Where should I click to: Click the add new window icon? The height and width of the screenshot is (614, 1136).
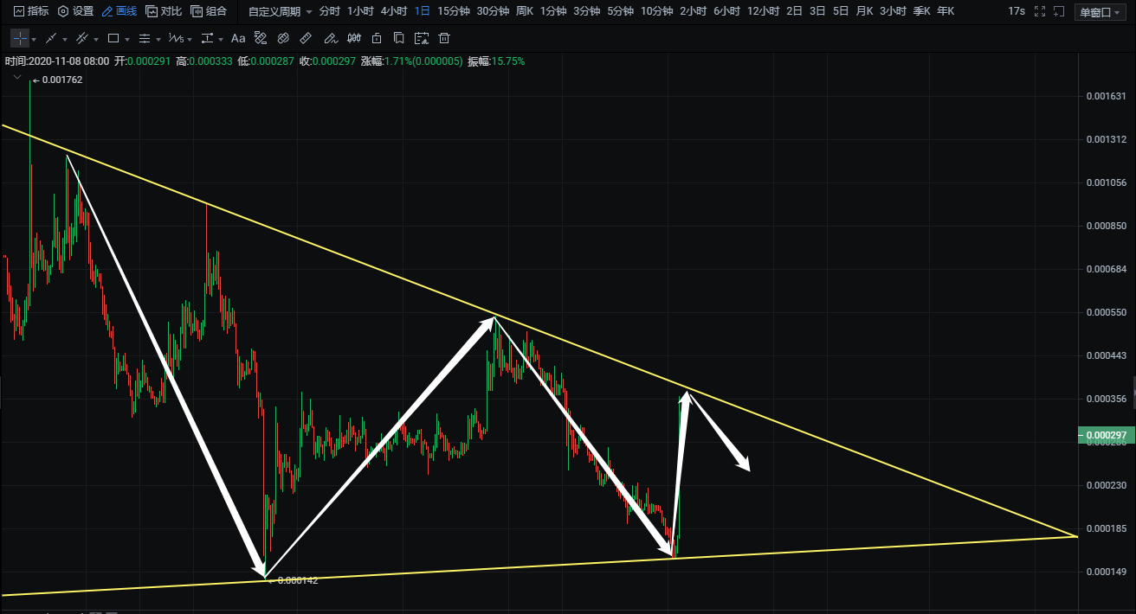[x=1059, y=11]
